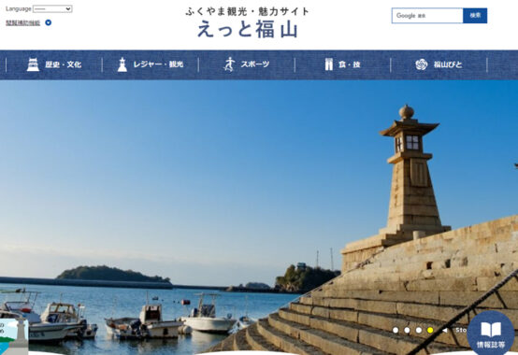This screenshot has width=518, height=355.
Task: Click the lighthouse illustration thumbnail at bottom-left
Action: click(x=14, y=336)
